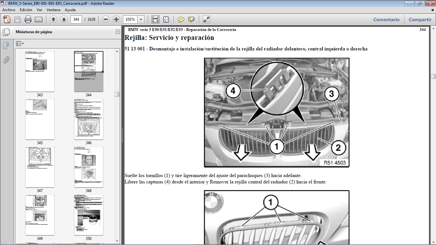Viewport: 436px width, 245px height.
Task: Click the Save icon in toolbar
Action: coord(17,19)
